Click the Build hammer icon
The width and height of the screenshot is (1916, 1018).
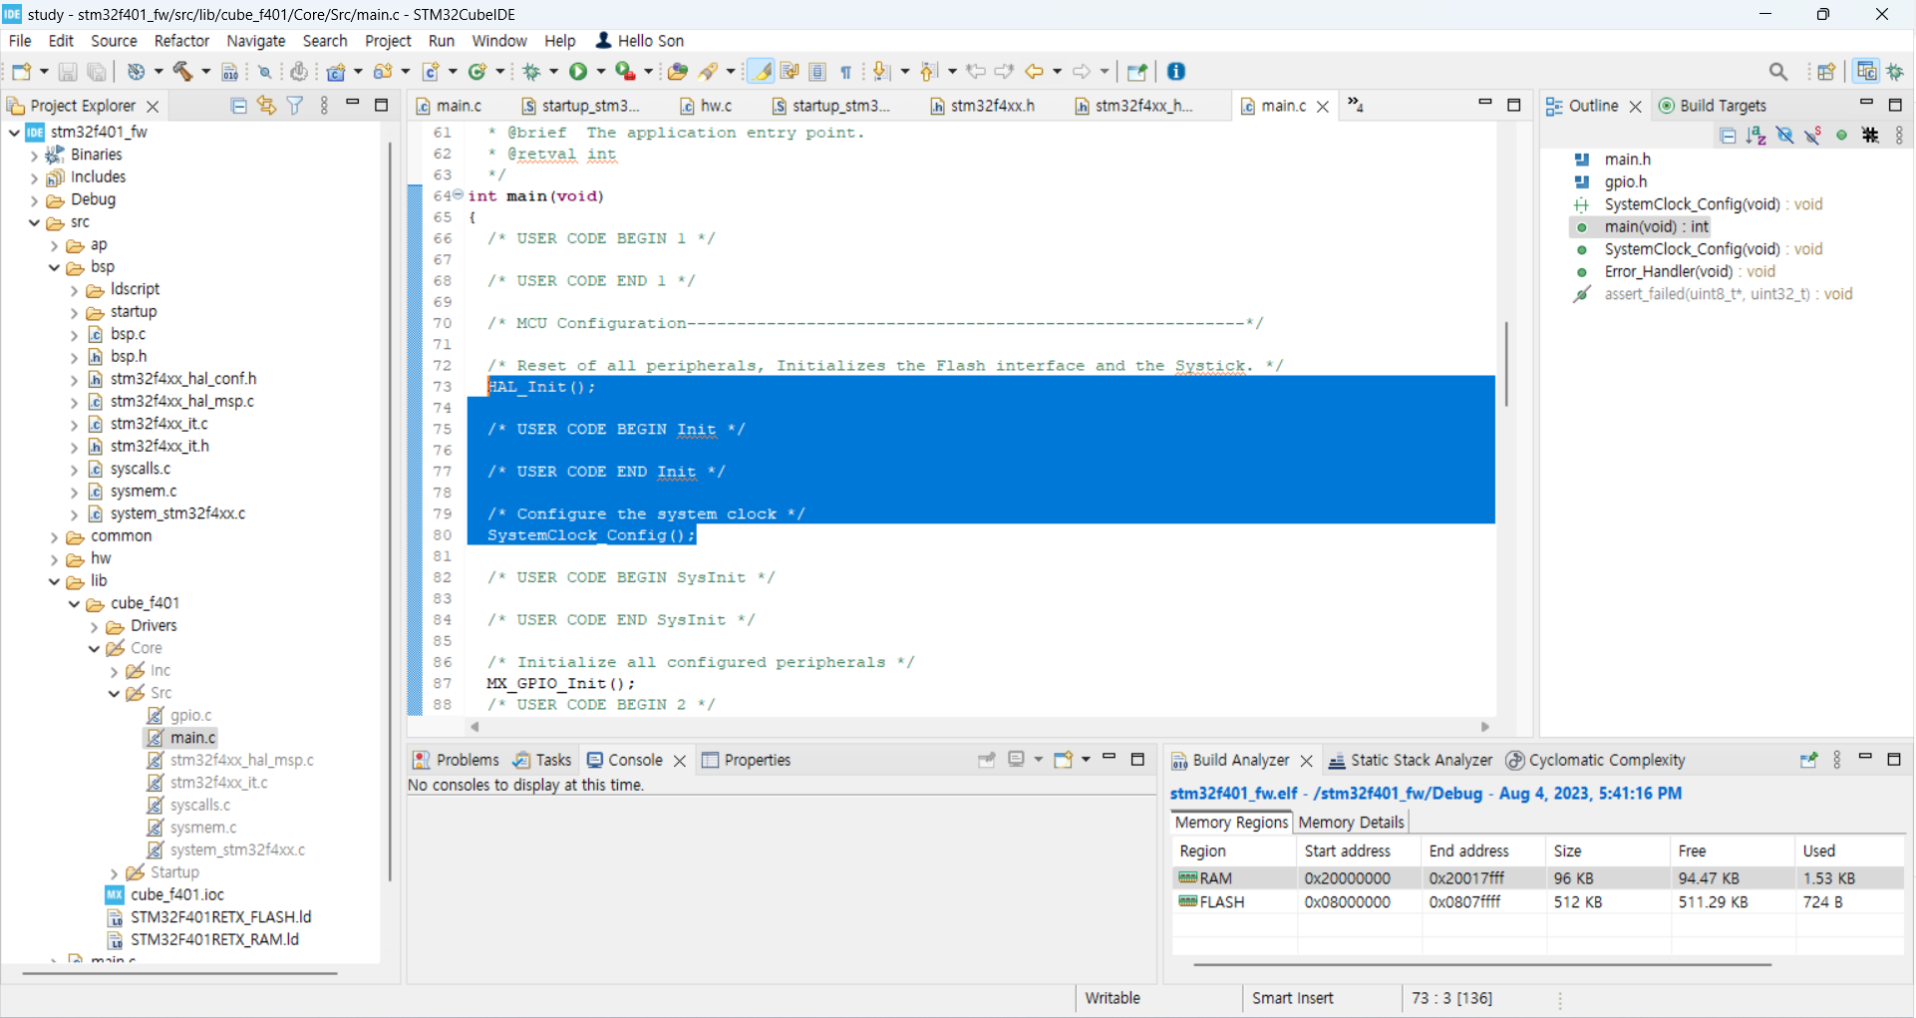click(183, 72)
